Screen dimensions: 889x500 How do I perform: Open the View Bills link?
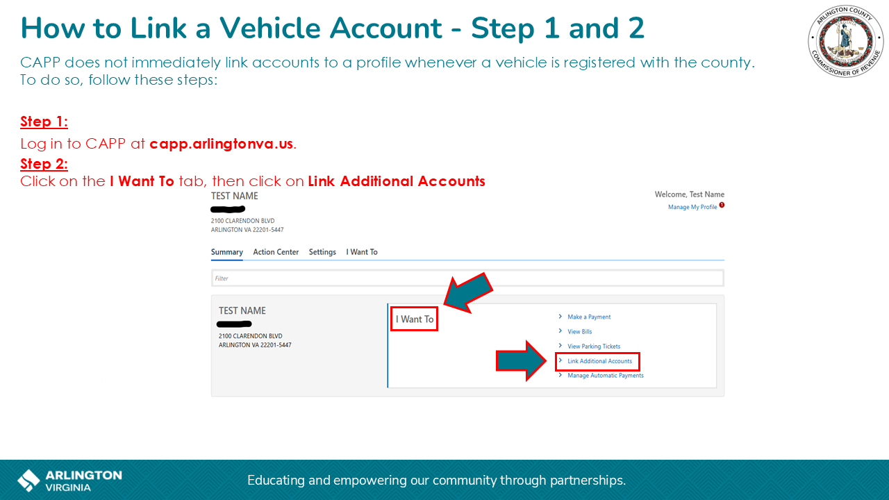pyautogui.click(x=580, y=331)
